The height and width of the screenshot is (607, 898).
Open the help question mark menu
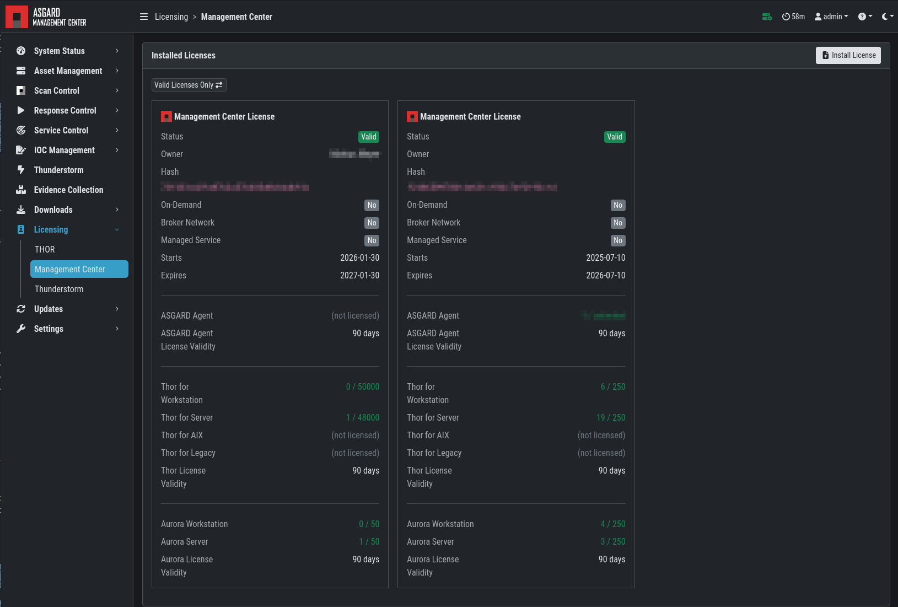tap(865, 17)
